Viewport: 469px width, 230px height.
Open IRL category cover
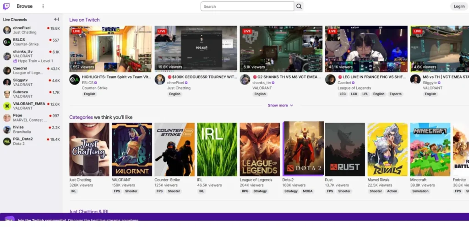coord(217,150)
